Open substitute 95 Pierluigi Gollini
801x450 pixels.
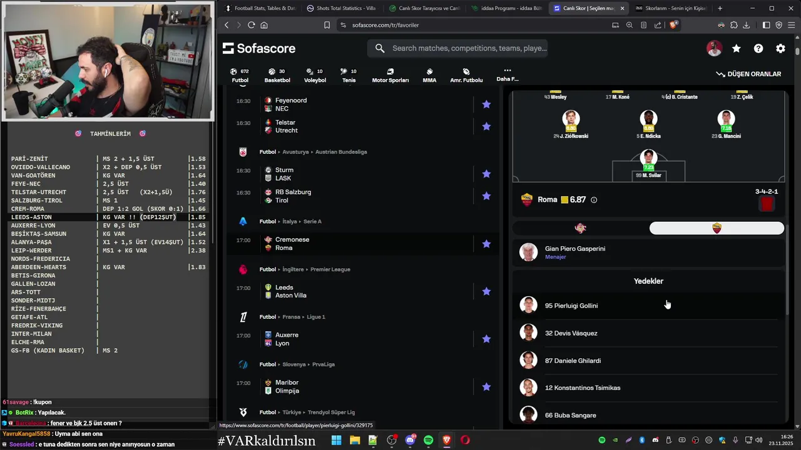click(x=648, y=306)
